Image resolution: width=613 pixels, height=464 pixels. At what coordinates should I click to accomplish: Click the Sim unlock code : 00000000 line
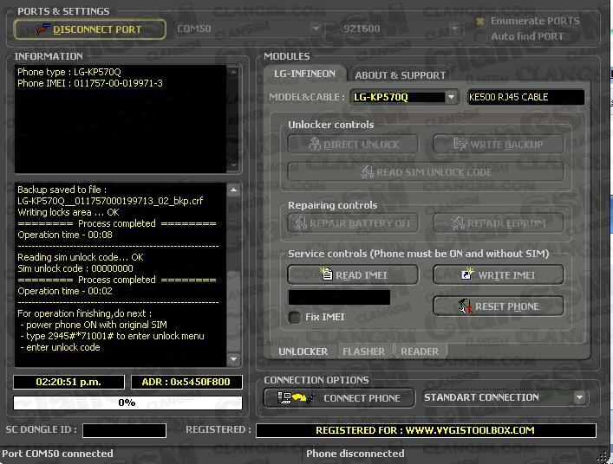(x=75, y=268)
